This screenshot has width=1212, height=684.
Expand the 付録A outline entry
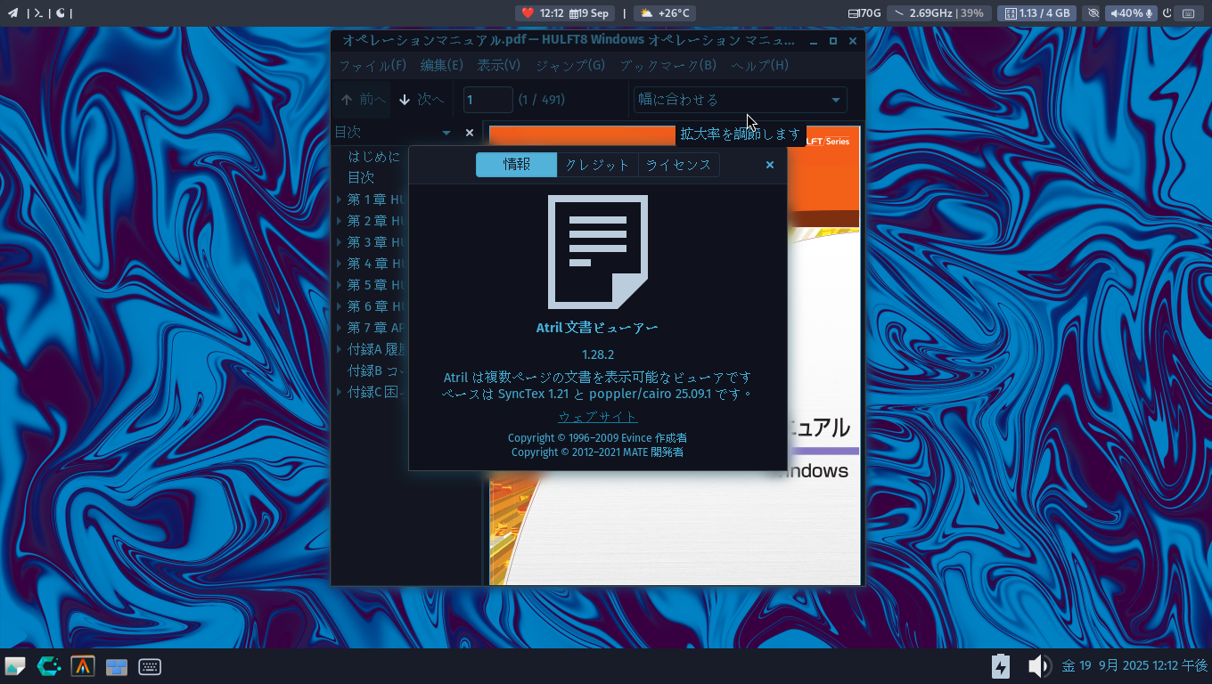[340, 349]
